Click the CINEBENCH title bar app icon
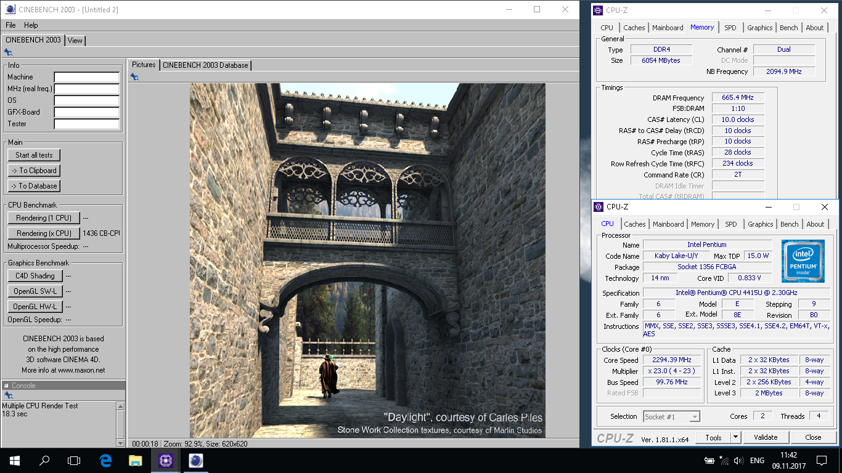Image resolution: width=842 pixels, height=473 pixels. 10,9
